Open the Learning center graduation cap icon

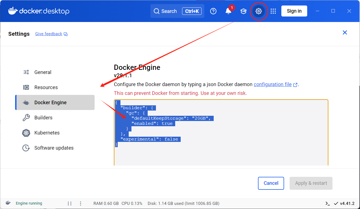click(x=243, y=11)
